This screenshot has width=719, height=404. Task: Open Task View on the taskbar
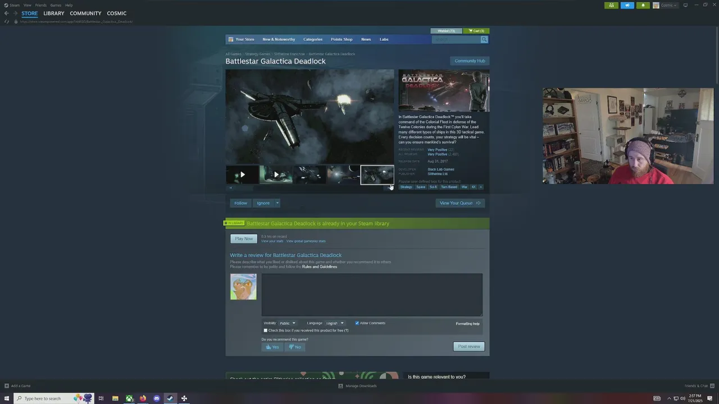pyautogui.click(x=101, y=398)
